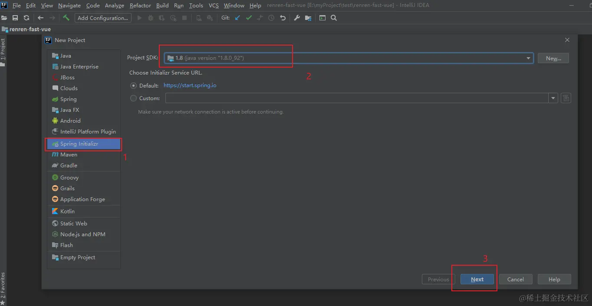Image resolution: width=592 pixels, height=306 pixels.
Task: Click the Run play icon in toolbar
Action: 139,18
